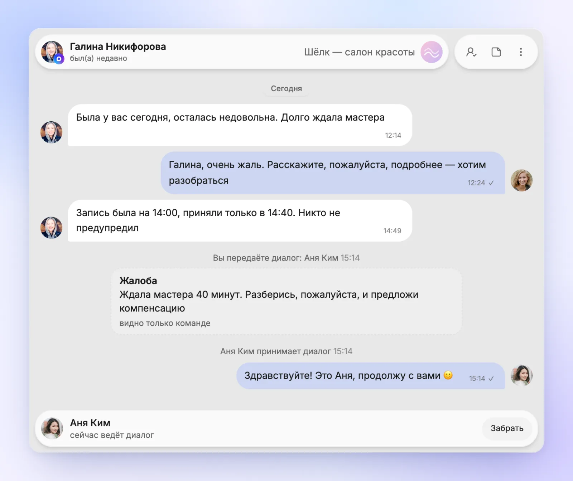Screen dimensions: 573x481
Task: Select the message 'Запись была на 14:00'
Action: (x=240, y=220)
